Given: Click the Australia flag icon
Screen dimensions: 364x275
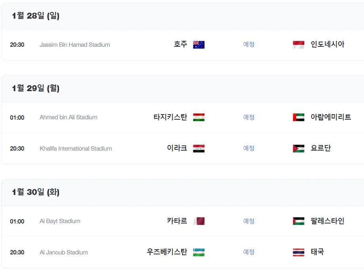Looking at the screenshot, I should (x=199, y=45).
